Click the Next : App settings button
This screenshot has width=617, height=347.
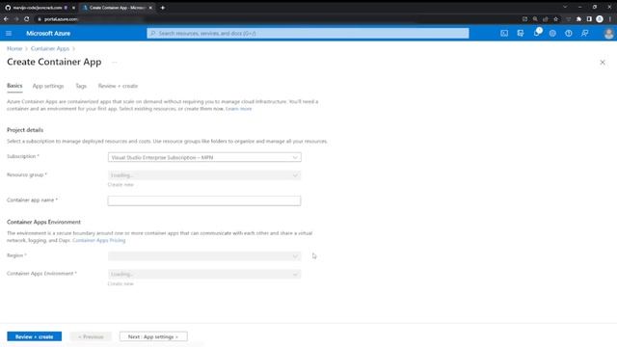click(x=153, y=336)
